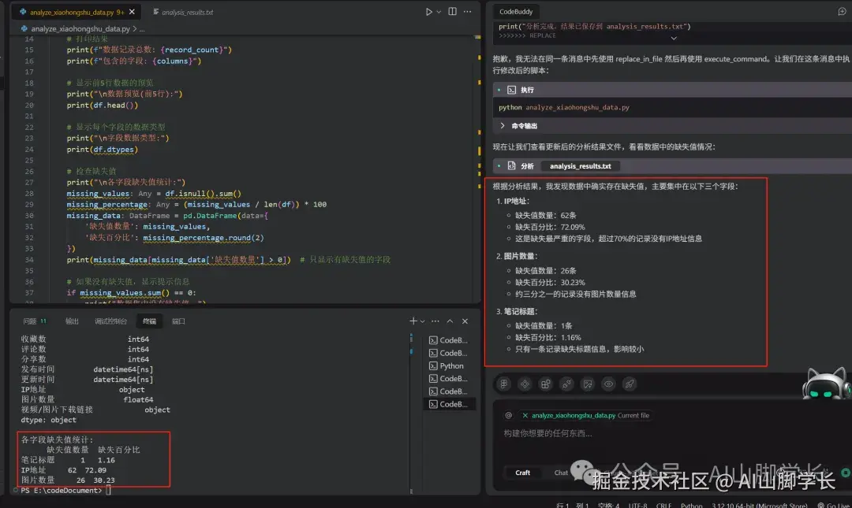
Task: Switch to Chat mode in CodeBuddy
Action: click(x=561, y=473)
